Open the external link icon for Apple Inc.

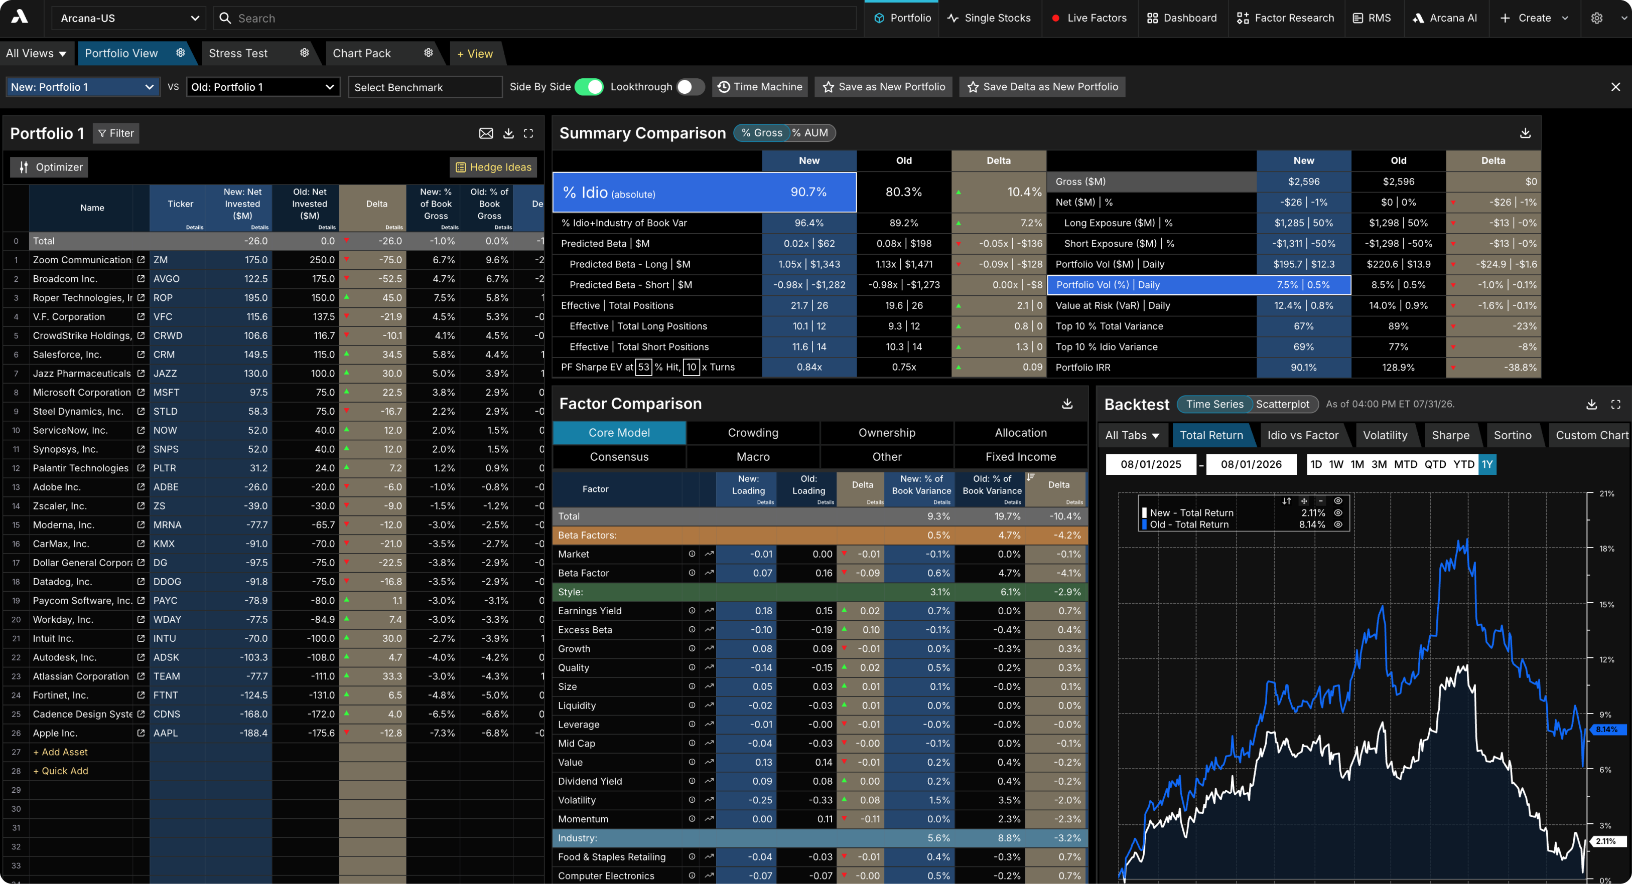click(141, 733)
